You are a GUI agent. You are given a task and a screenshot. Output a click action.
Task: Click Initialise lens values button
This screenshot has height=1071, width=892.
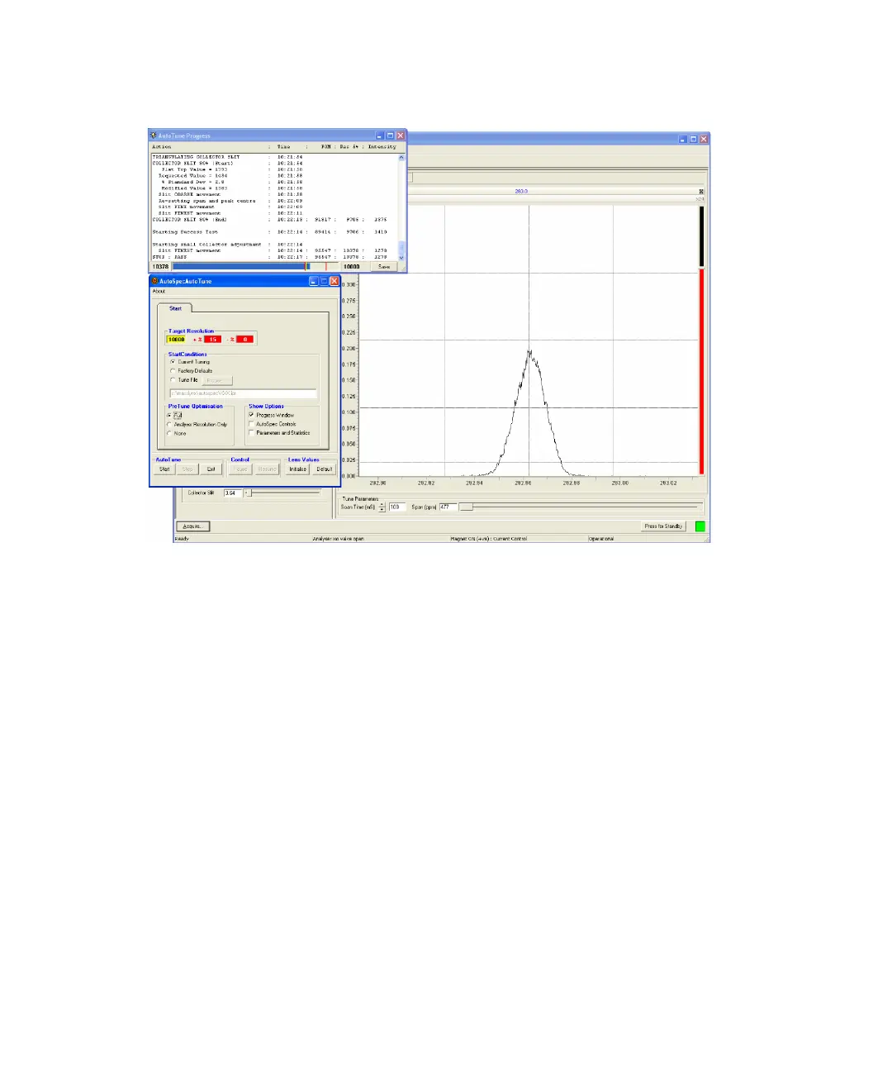point(297,469)
